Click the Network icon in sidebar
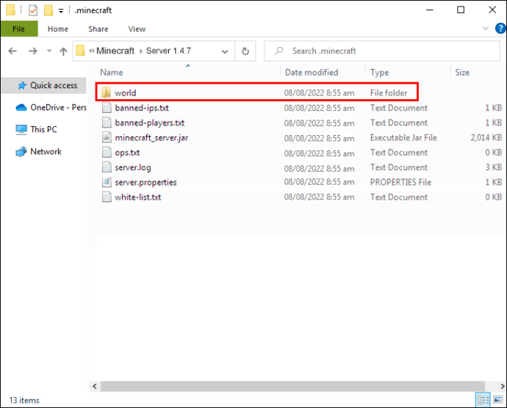This screenshot has height=408, width=507. point(21,151)
